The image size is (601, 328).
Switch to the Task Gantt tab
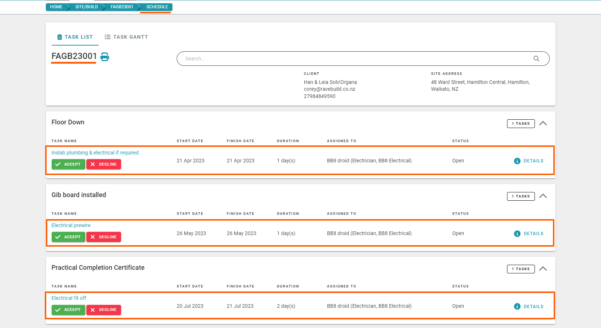click(x=126, y=37)
